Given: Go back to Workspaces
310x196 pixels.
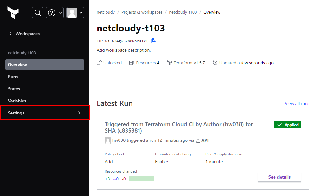Looking at the screenshot, I should click(x=28, y=34).
